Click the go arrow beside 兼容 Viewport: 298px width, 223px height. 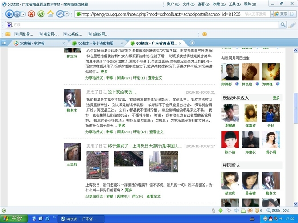292,14
